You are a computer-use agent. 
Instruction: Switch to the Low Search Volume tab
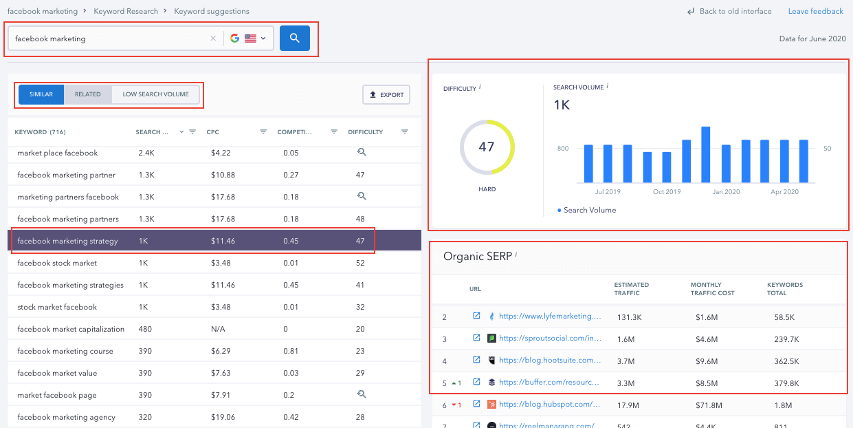pos(155,94)
